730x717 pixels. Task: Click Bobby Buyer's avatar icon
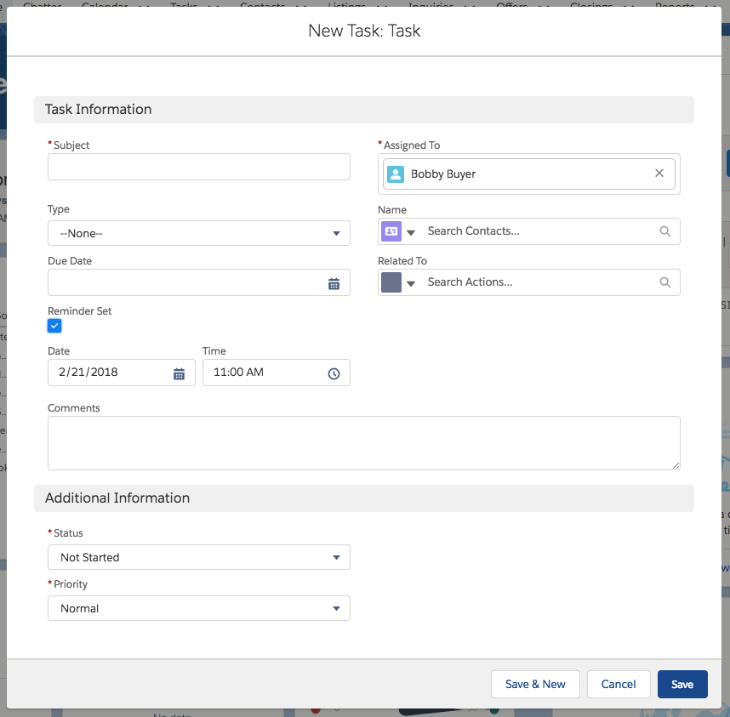(x=395, y=174)
